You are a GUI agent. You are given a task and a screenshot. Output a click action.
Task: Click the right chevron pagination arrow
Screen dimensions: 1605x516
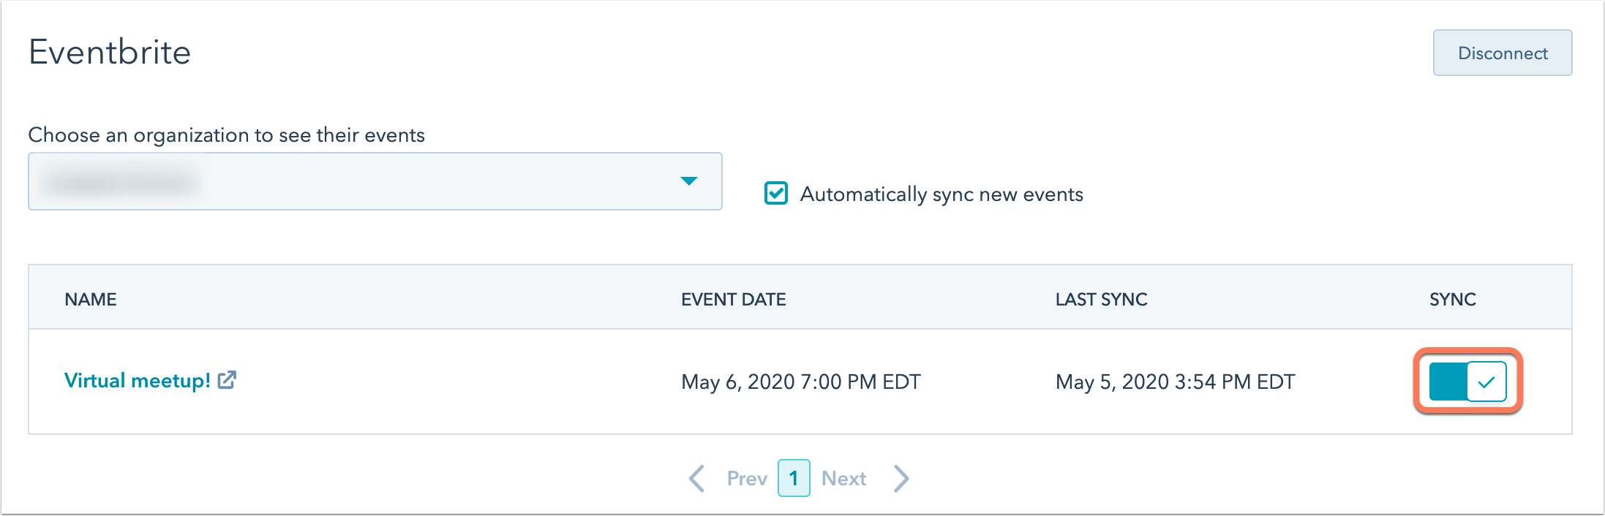(901, 479)
